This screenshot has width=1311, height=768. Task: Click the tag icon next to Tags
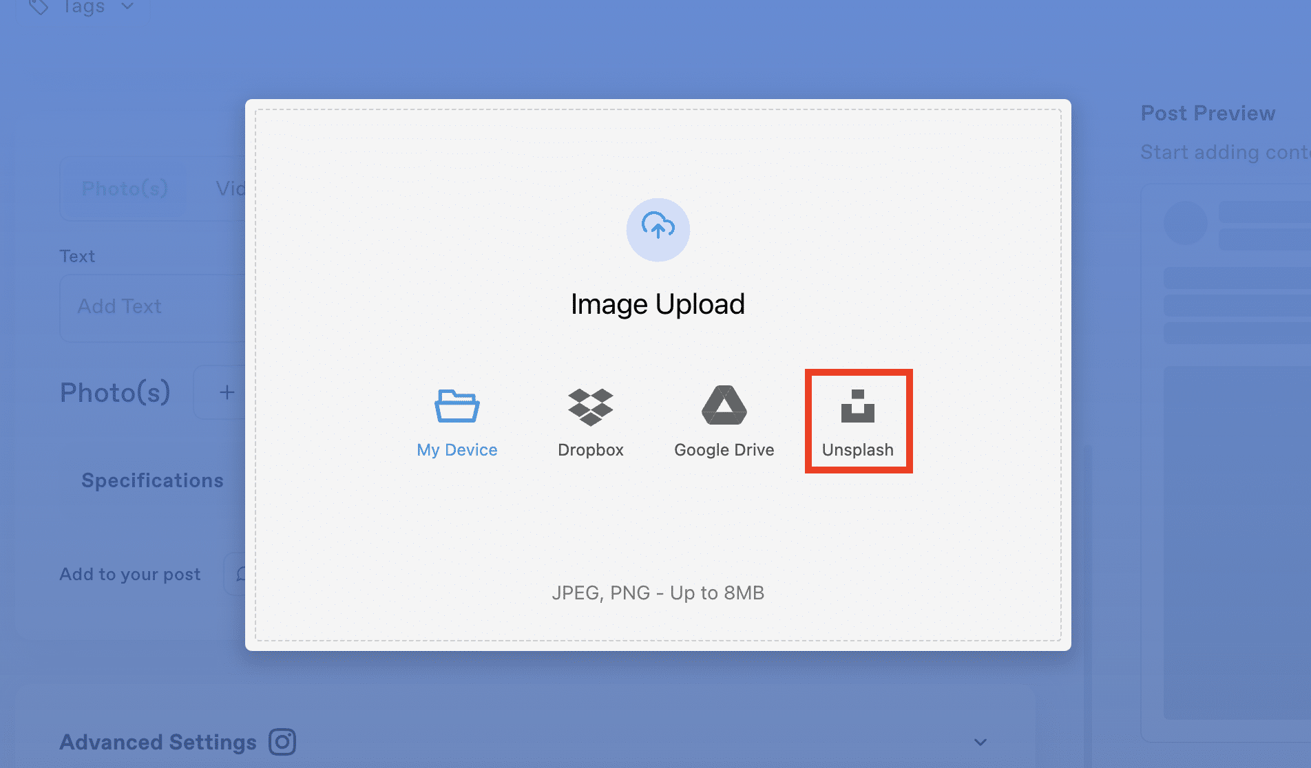tap(38, 7)
